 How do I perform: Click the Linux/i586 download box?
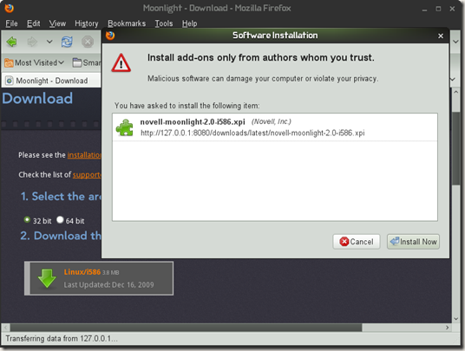tap(99, 278)
